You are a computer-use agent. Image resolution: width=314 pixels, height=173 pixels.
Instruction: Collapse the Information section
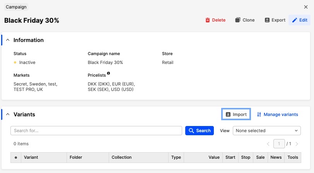click(8, 40)
